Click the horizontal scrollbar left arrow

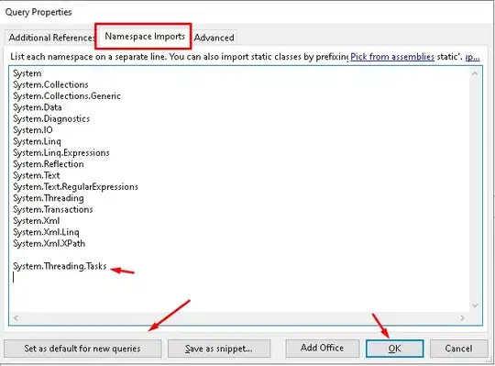[x=16, y=318]
